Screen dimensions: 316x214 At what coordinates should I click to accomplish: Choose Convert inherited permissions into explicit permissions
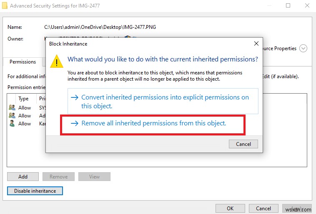(x=163, y=101)
